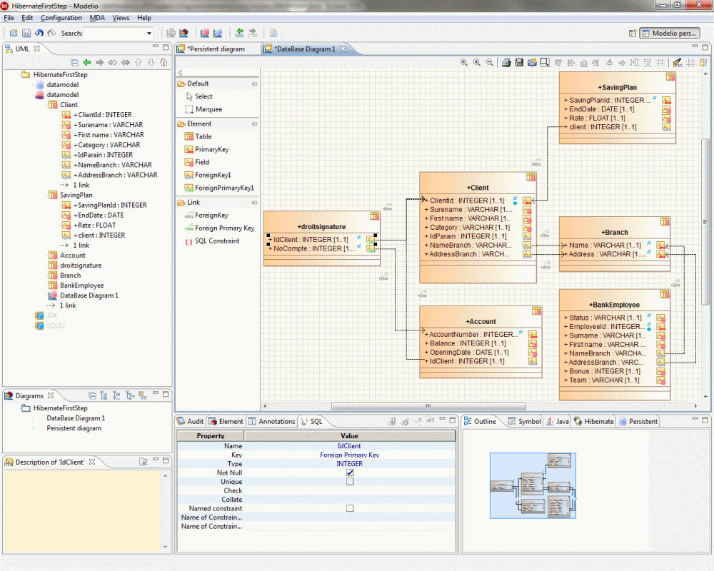The image size is (714, 571).
Task: Open the Views menu
Action: click(121, 18)
